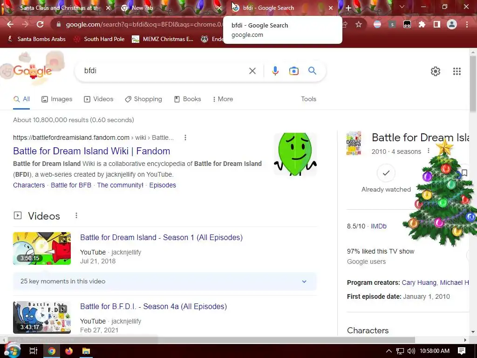The width and height of the screenshot is (477, 358).
Task: Search by image with the camera icon
Action: 294,71
